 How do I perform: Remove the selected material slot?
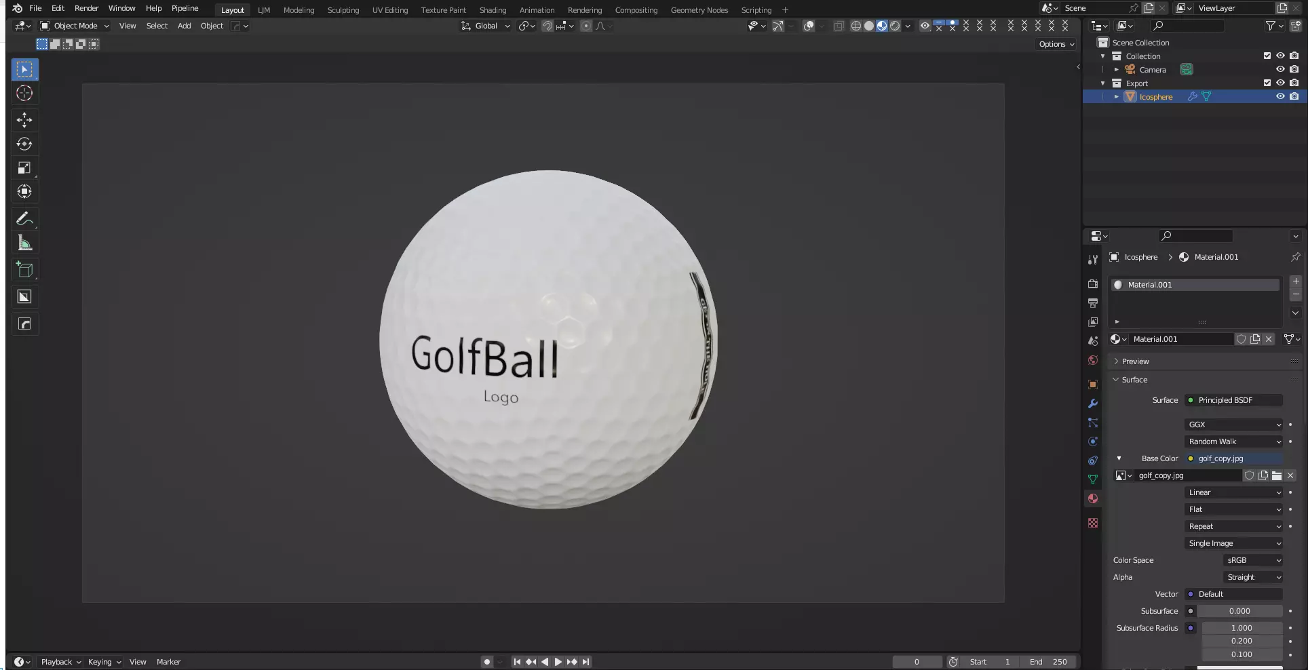pyautogui.click(x=1296, y=295)
